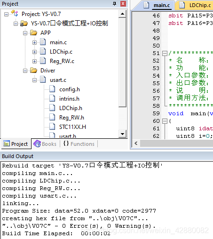Click Reg_RW.c file icon in tree

click(43, 61)
